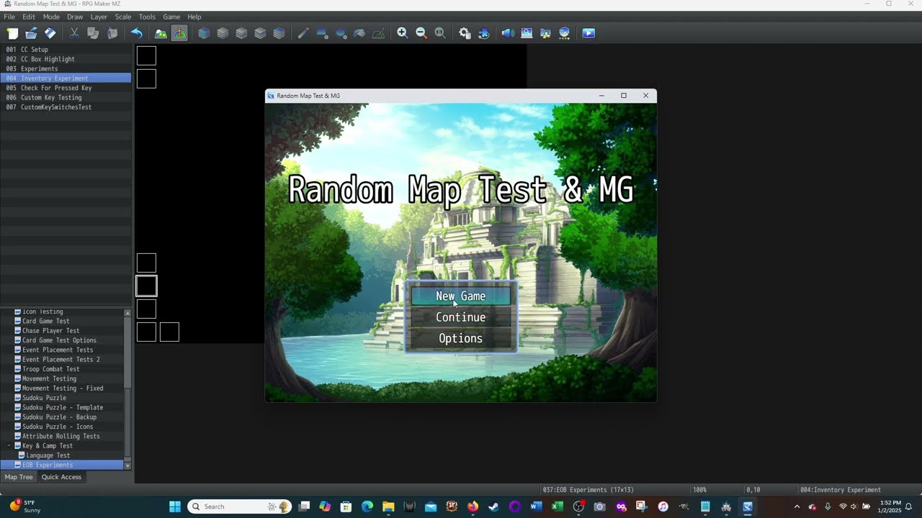Viewport: 922px width, 518px height.
Task: Switch to the Map Tree tab
Action: point(19,477)
